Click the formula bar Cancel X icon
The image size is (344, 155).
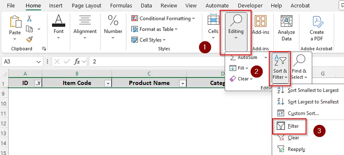(x=57, y=61)
